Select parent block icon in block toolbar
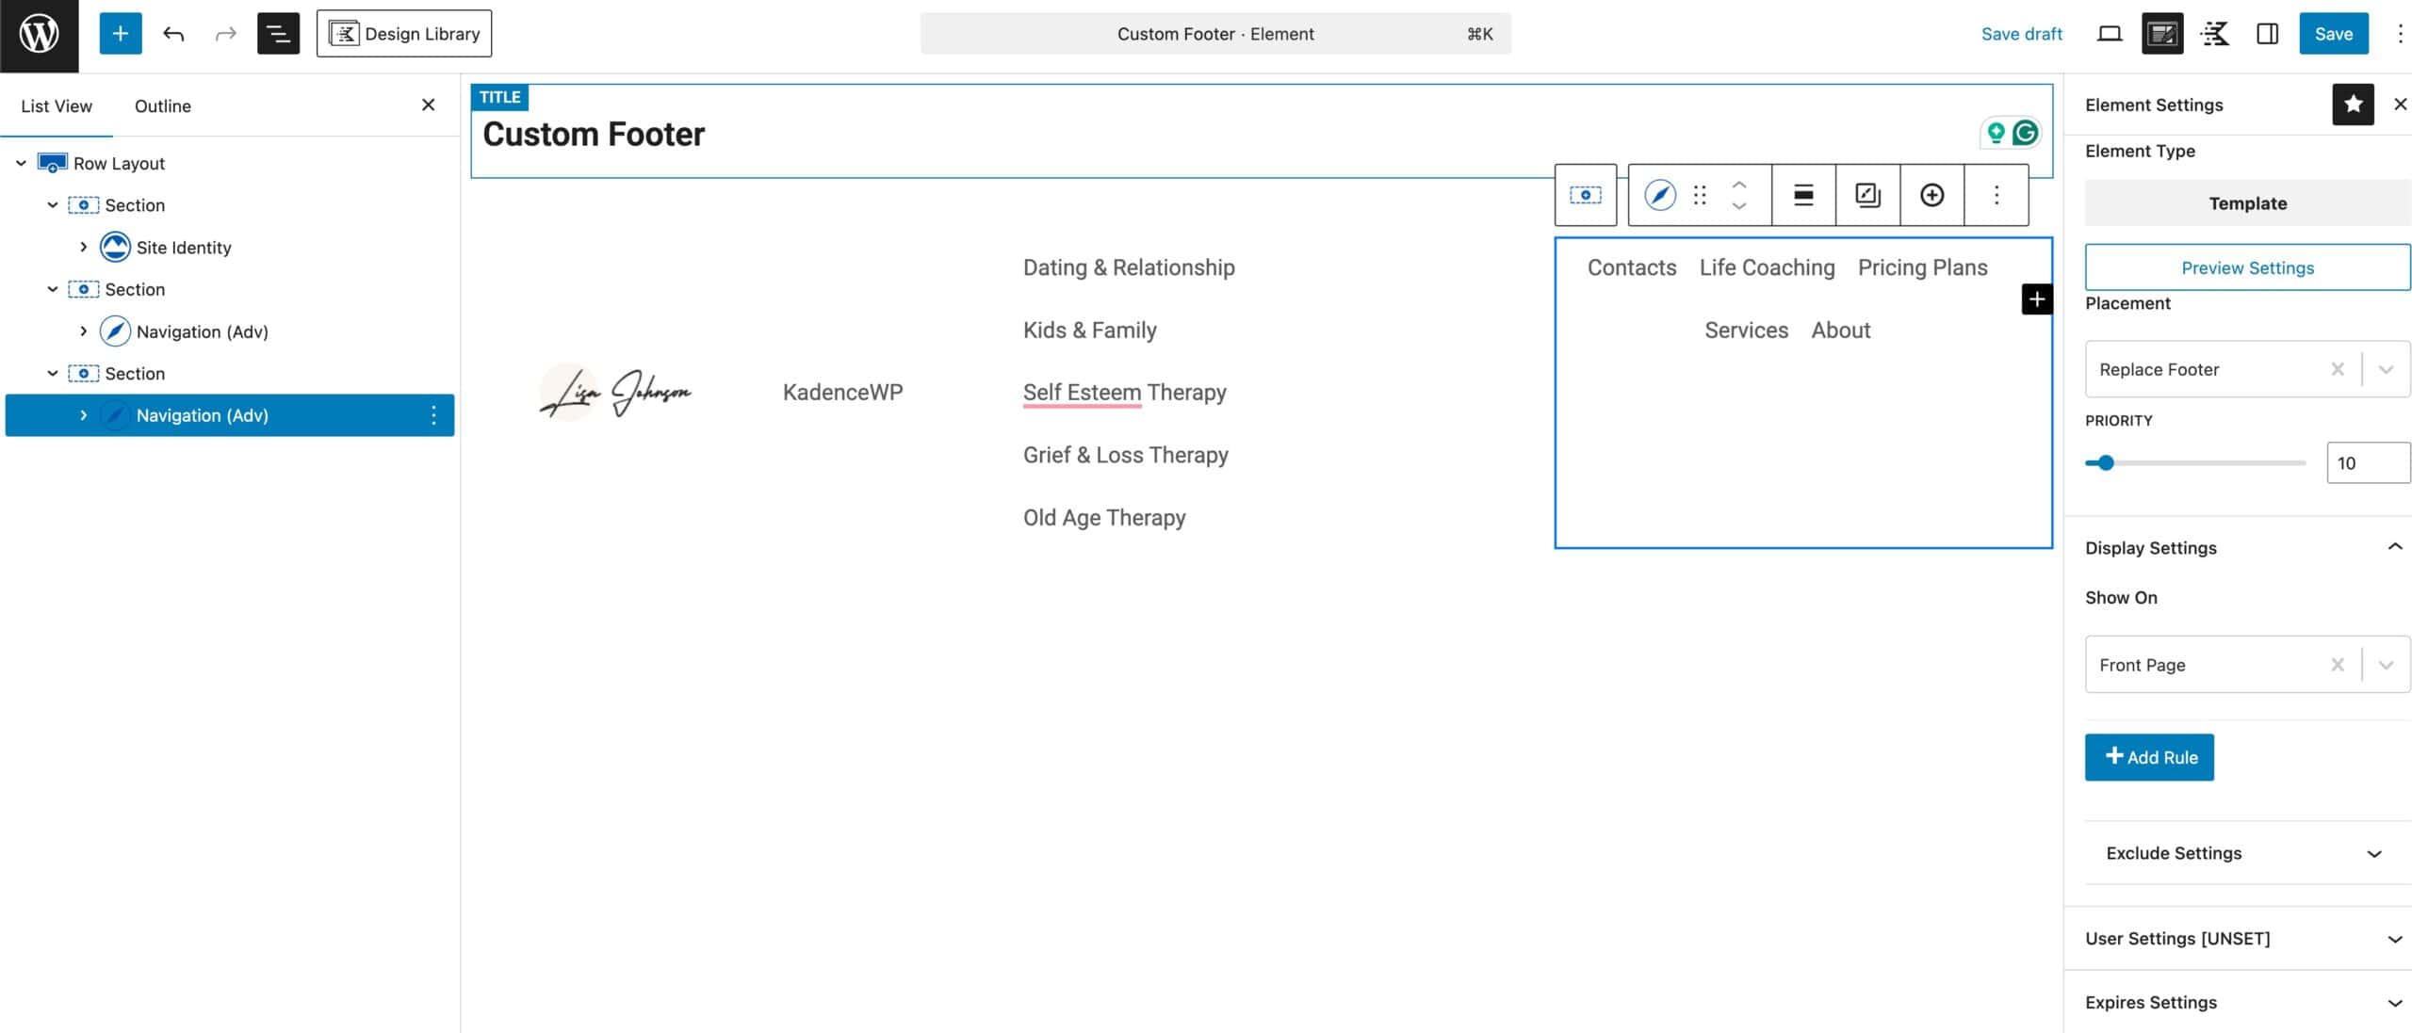The width and height of the screenshot is (2412, 1033). pyautogui.click(x=1586, y=195)
